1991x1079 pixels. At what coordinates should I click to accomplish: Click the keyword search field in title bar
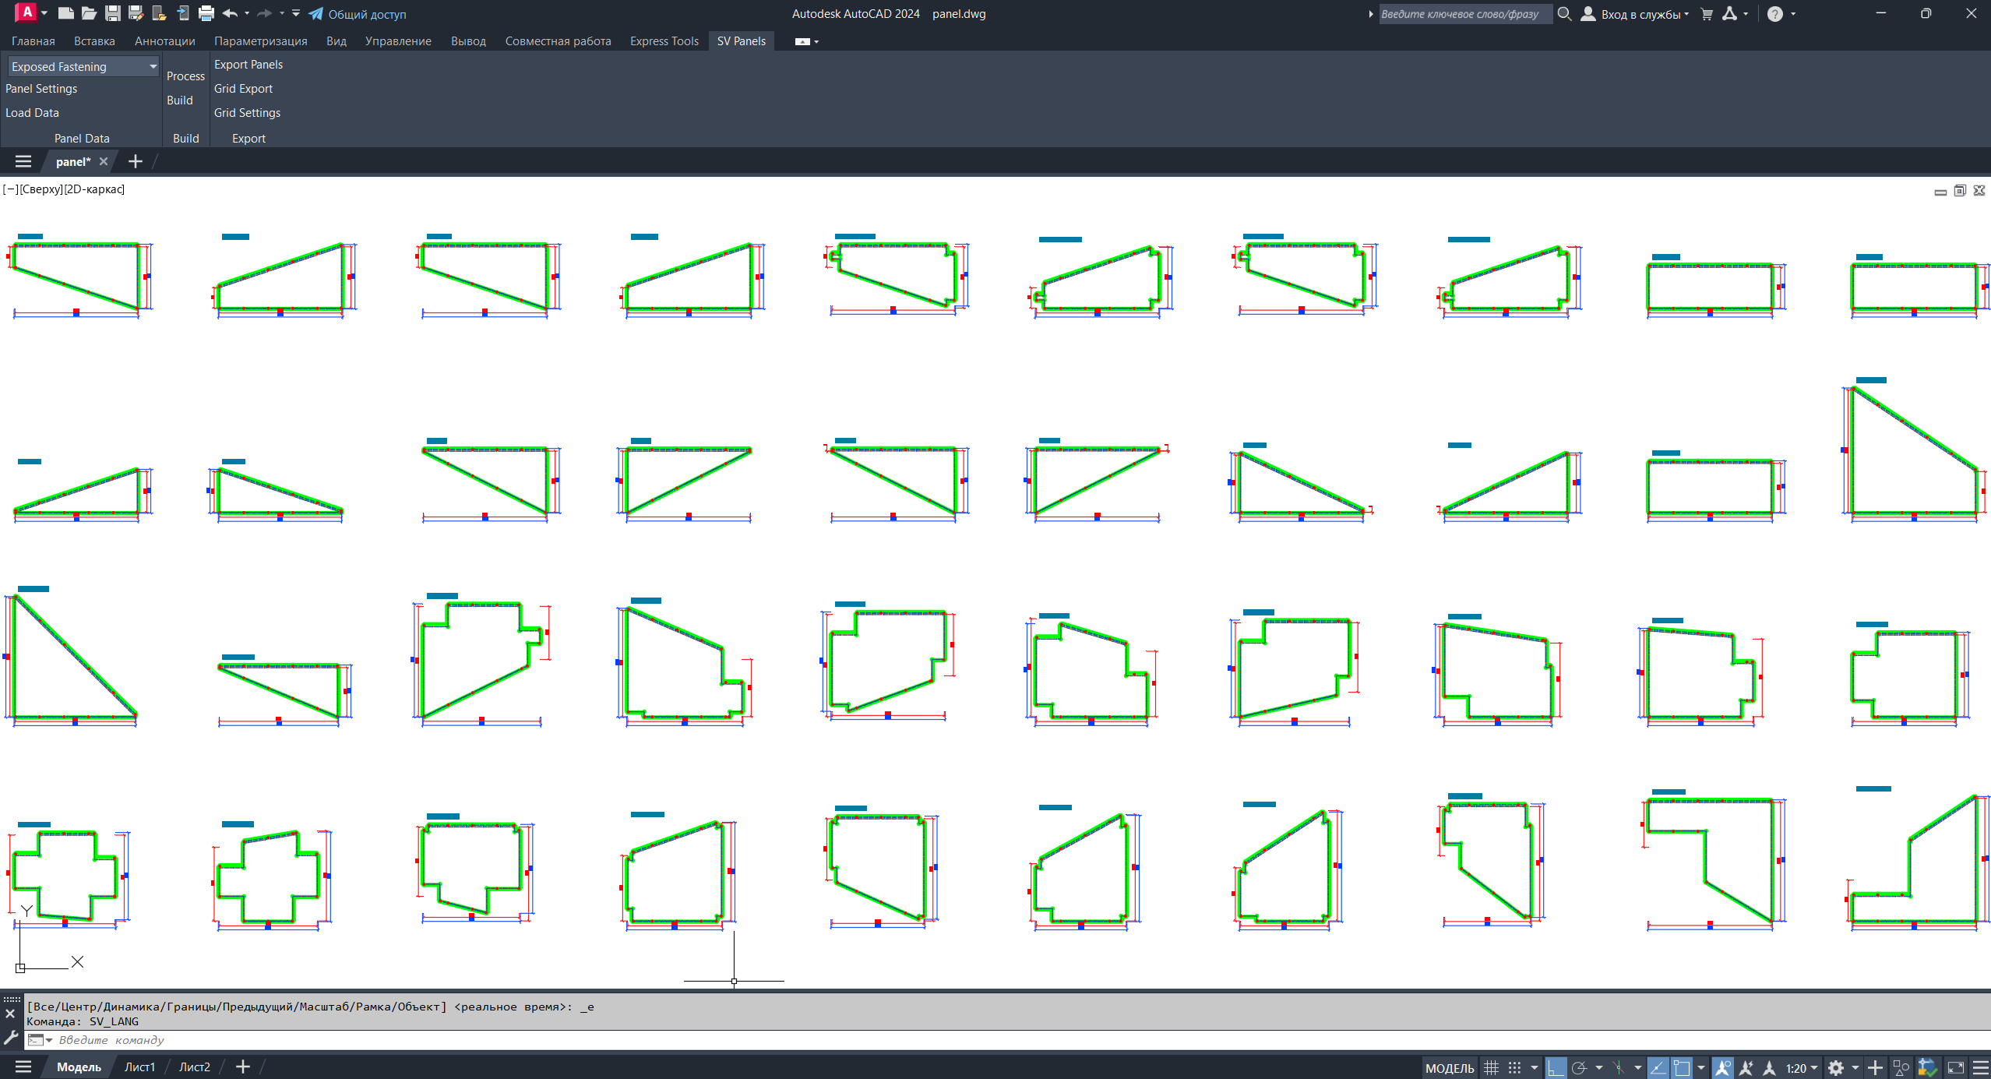(1465, 14)
